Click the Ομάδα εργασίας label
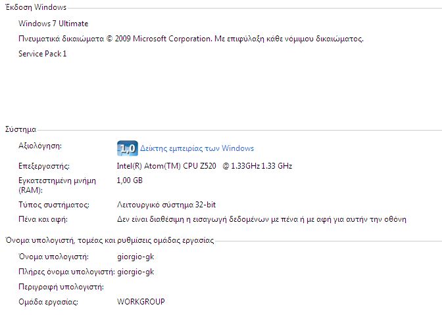The height and width of the screenshot is (315, 442). pos(49,302)
